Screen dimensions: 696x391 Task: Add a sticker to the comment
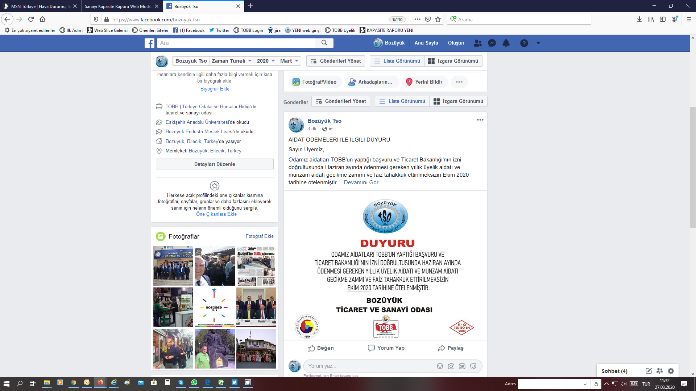coord(473,366)
